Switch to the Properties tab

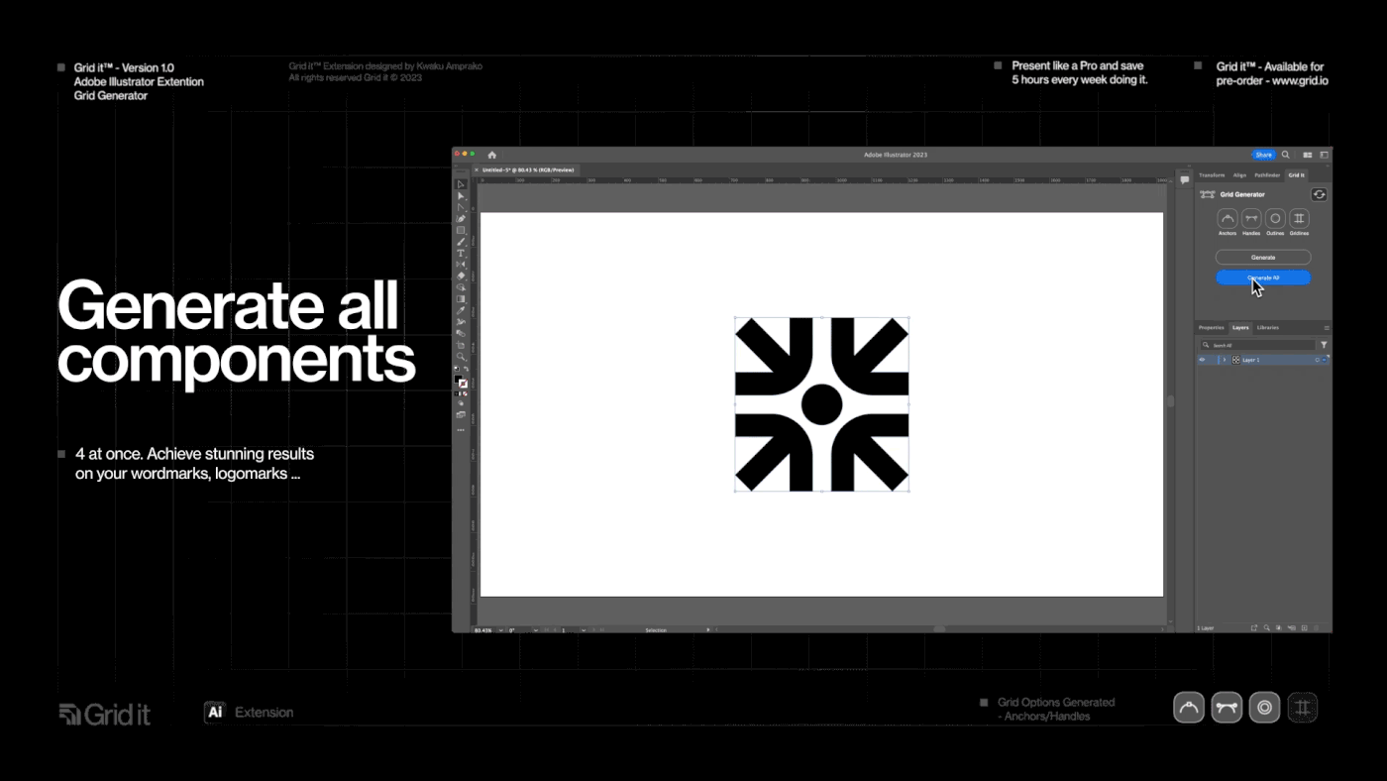point(1212,327)
